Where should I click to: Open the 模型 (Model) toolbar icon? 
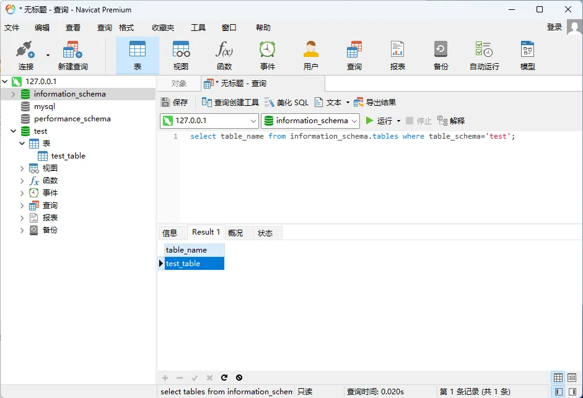pyautogui.click(x=527, y=55)
